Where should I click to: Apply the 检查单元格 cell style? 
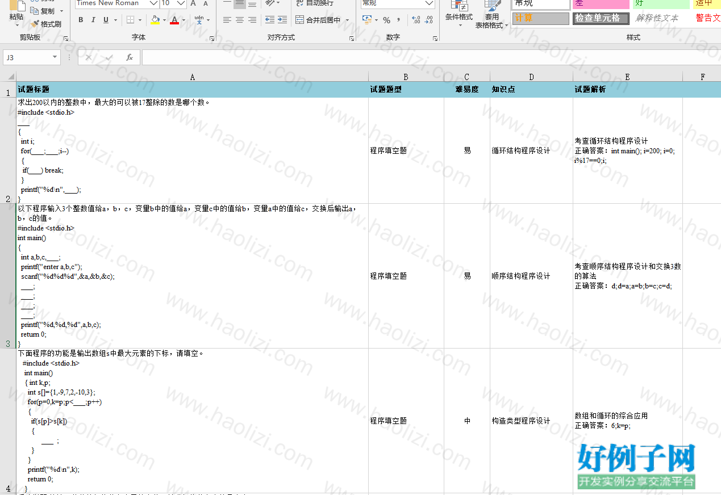(601, 18)
